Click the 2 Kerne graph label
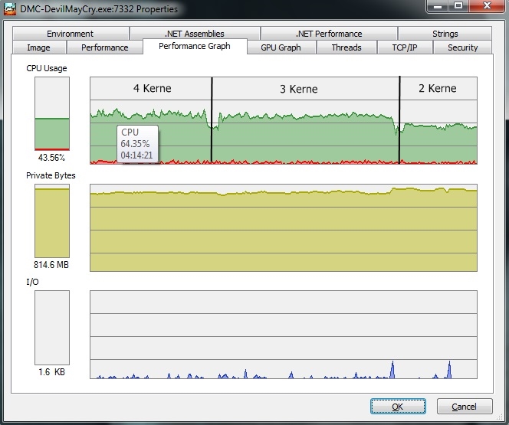 coord(437,89)
